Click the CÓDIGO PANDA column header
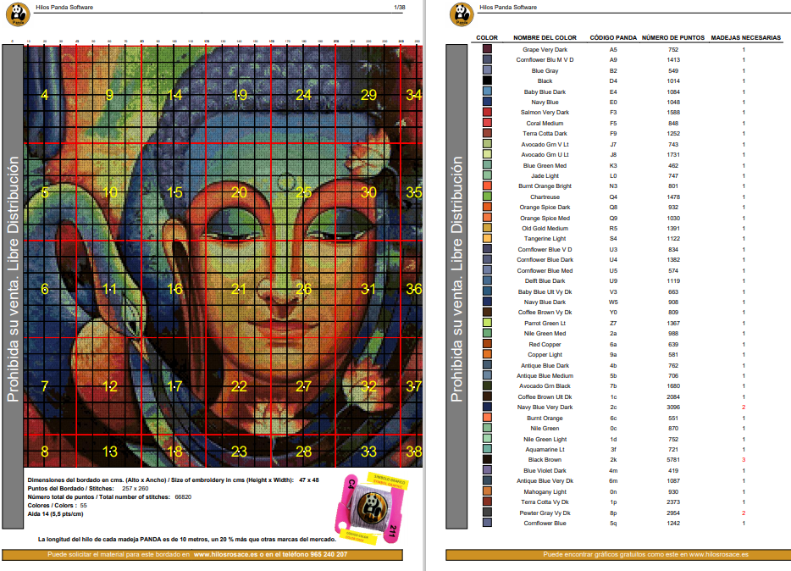This screenshot has width=791, height=571. pyautogui.click(x=613, y=38)
